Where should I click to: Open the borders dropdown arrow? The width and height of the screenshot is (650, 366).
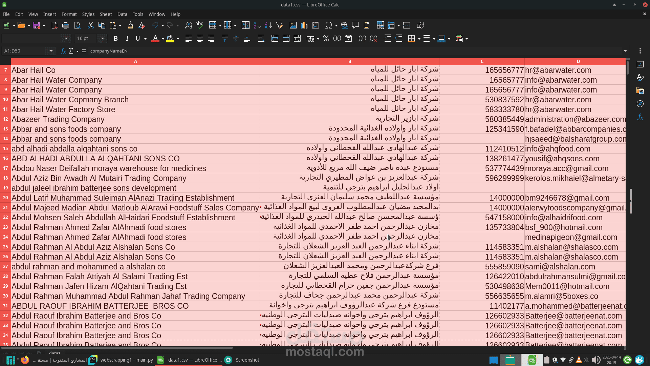click(419, 39)
